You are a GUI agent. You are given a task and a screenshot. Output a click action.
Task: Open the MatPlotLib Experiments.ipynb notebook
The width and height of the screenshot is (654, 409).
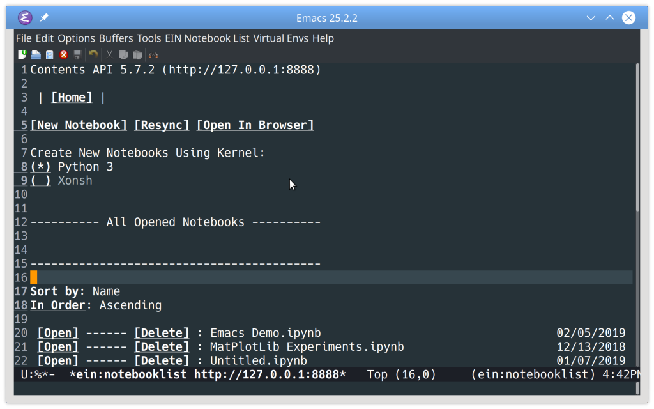[x=57, y=346]
